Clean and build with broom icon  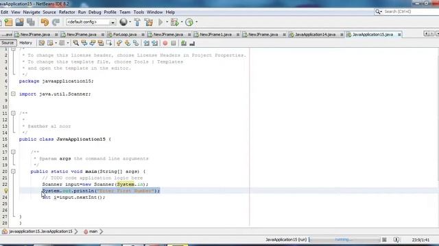(149, 22)
